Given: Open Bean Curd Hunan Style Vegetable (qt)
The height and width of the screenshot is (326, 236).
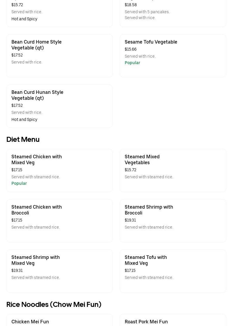Looking at the screenshot, I should point(37,95).
